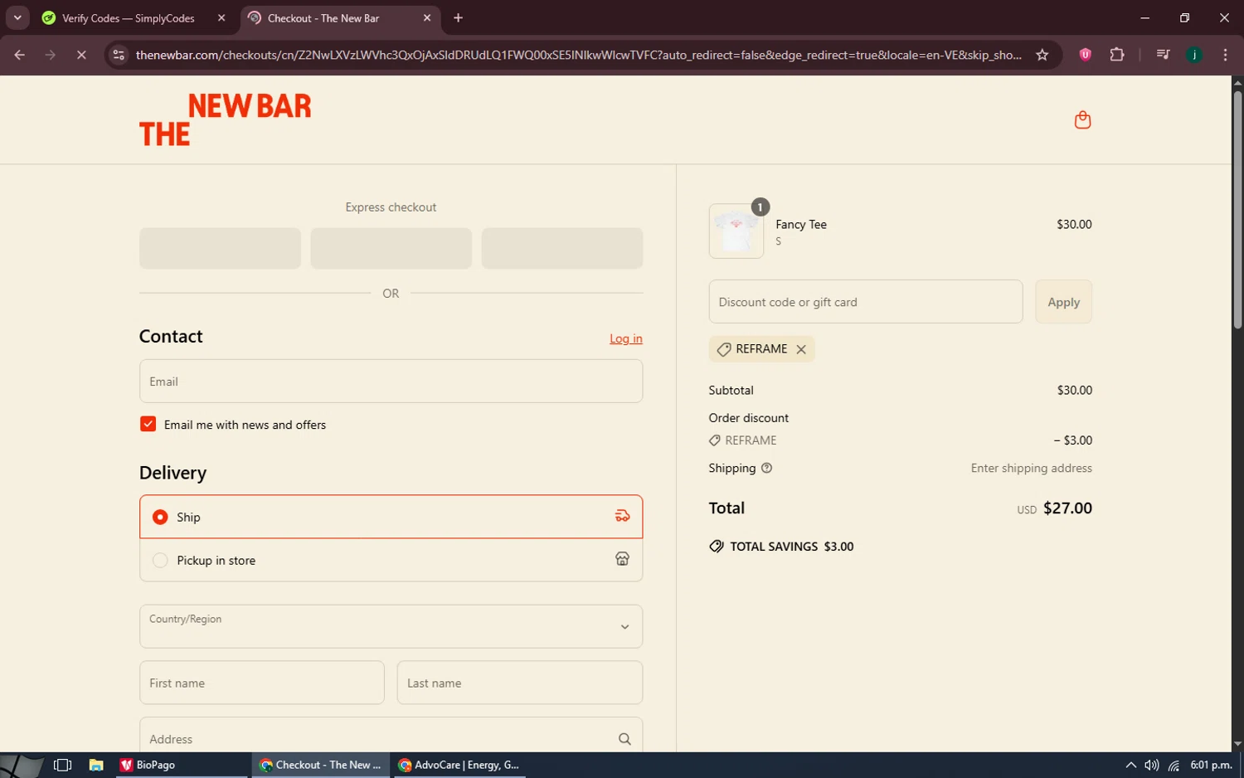The height and width of the screenshot is (778, 1244).
Task: Select Pickup in store option
Action: tap(391, 560)
